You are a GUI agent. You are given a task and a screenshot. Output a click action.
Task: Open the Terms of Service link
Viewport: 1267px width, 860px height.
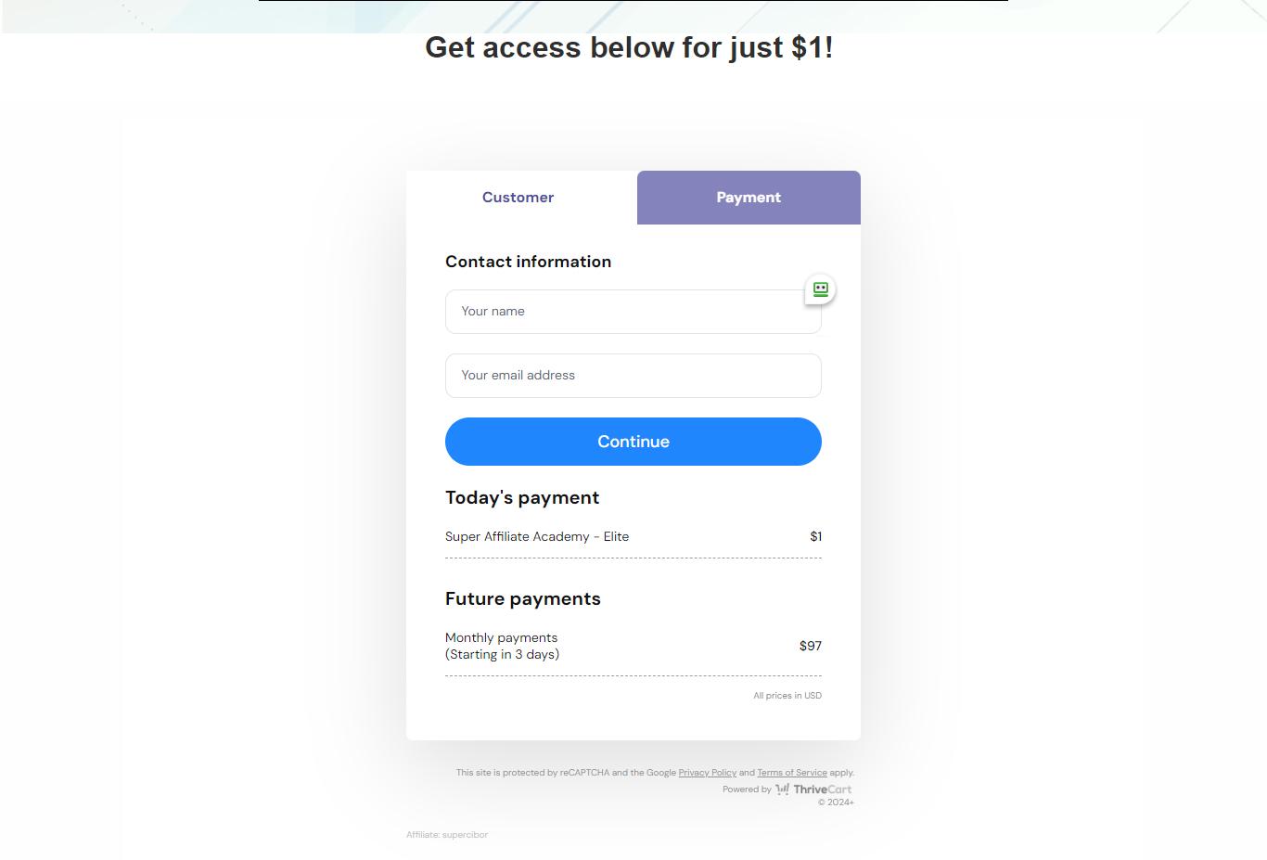(x=791, y=773)
